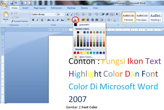This screenshot has height=110, width=164.
Task: Click the tab selector at ruler corner
Action: (x=3, y=30)
